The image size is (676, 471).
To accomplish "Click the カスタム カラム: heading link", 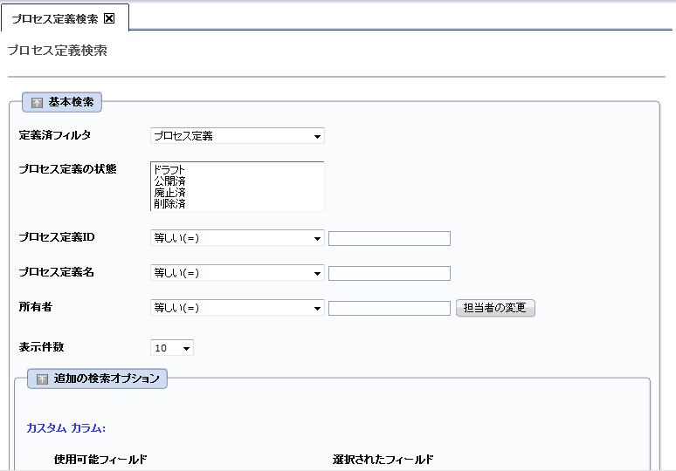I will tap(66, 428).
